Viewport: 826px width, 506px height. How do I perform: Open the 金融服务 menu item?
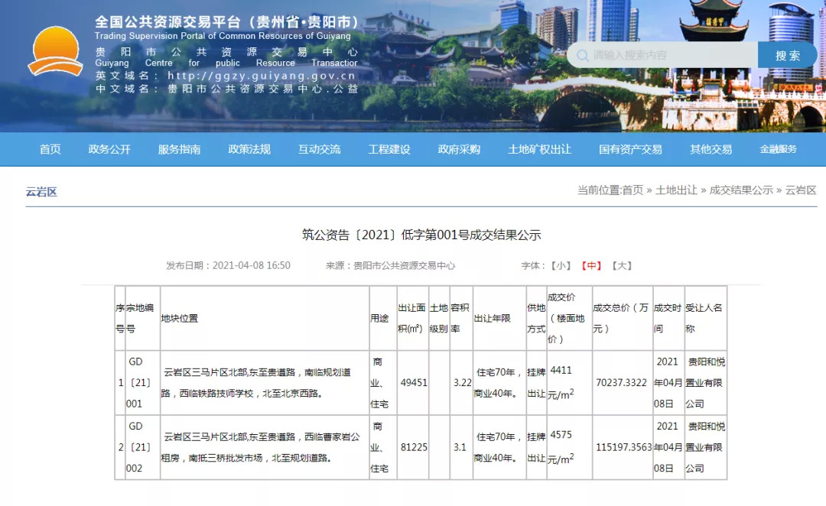tap(778, 149)
